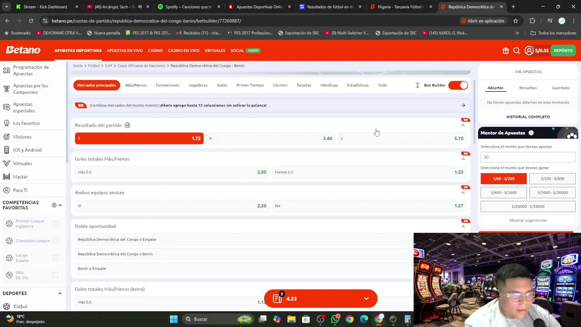
Task: Select the S/20000 - S/30000 winnings option
Action: (x=528, y=206)
